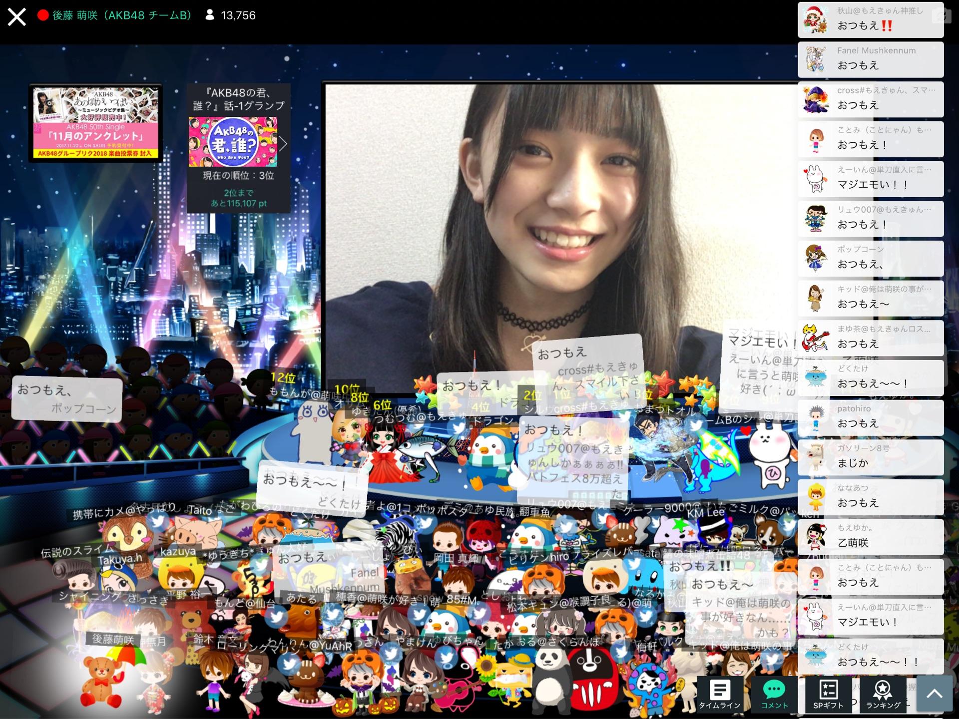Open 秋山@もえきゅん神推し Santa avatar
This screenshot has height=719, width=959.
tap(816, 19)
